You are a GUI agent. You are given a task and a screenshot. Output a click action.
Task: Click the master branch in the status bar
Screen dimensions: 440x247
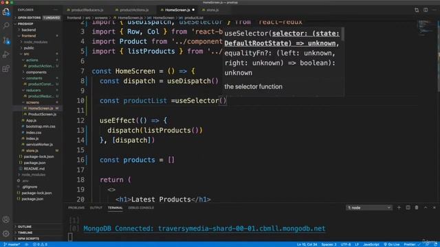pyautogui.click(x=12, y=244)
